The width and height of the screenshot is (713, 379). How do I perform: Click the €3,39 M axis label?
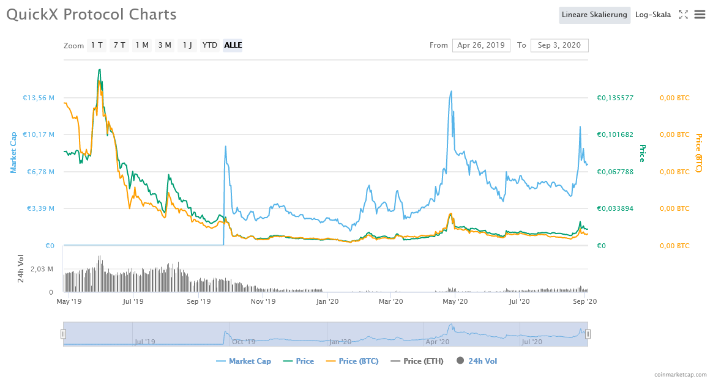pos(40,208)
